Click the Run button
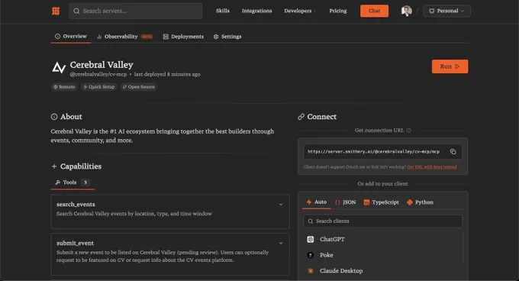Image resolution: width=519 pixels, height=281 pixels. (x=450, y=66)
